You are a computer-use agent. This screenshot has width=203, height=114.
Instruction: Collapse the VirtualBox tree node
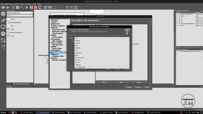50,51
